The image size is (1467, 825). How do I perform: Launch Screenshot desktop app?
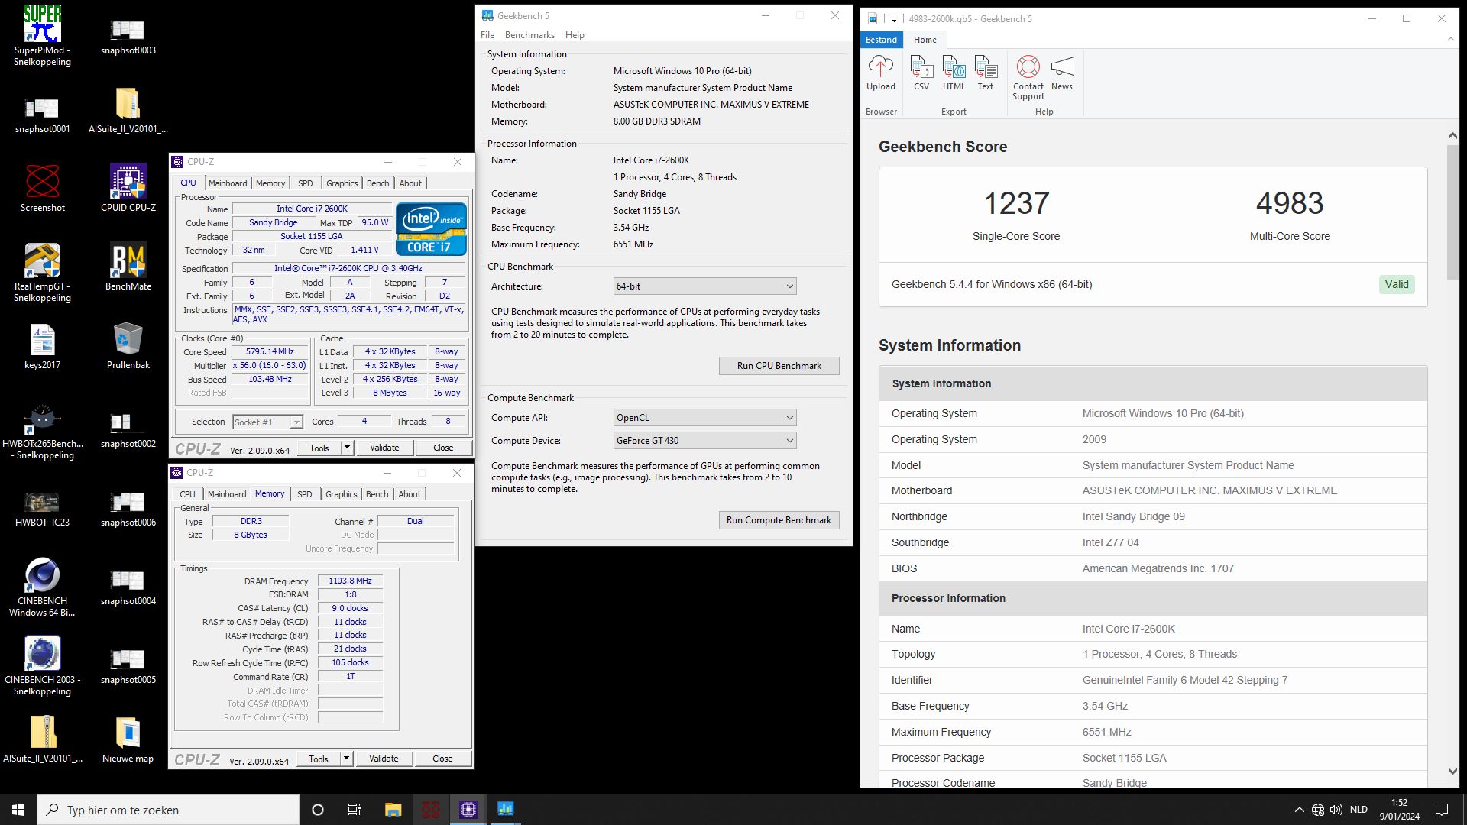pyautogui.click(x=42, y=189)
